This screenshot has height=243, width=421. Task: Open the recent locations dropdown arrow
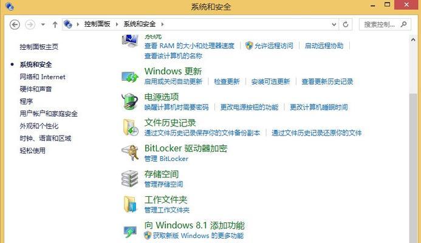[43, 24]
